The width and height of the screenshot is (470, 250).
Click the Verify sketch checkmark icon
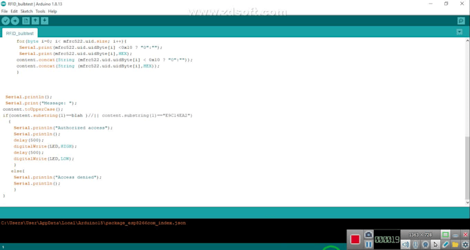point(6,21)
